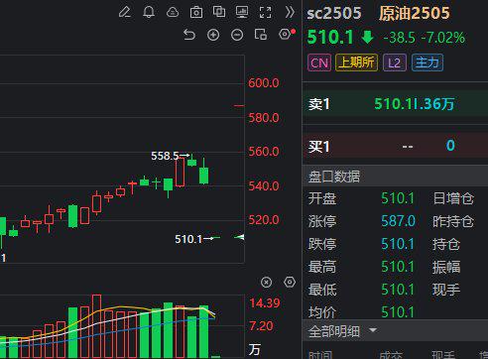
Task: Expand toolbar with double chevron arrow
Action: tap(290, 12)
